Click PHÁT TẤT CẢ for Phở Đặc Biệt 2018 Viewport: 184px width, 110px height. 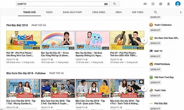pyautogui.click(x=39, y=25)
